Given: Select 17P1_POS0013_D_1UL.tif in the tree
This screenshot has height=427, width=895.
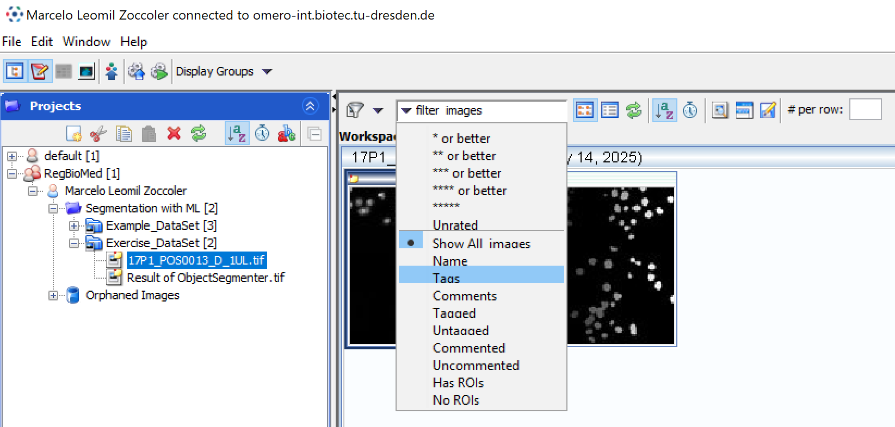Looking at the screenshot, I should pyautogui.click(x=196, y=260).
